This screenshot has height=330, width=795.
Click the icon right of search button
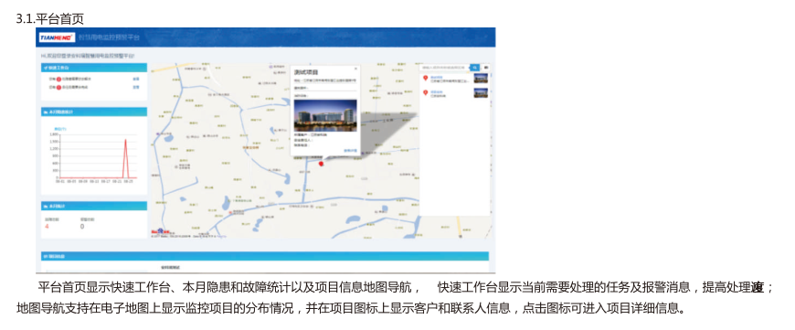(x=486, y=67)
